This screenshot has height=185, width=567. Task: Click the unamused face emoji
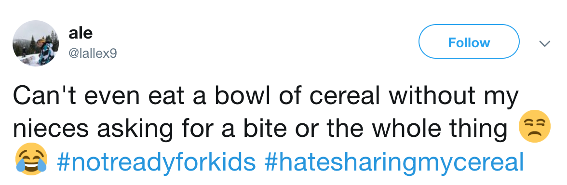click(534, 127)
